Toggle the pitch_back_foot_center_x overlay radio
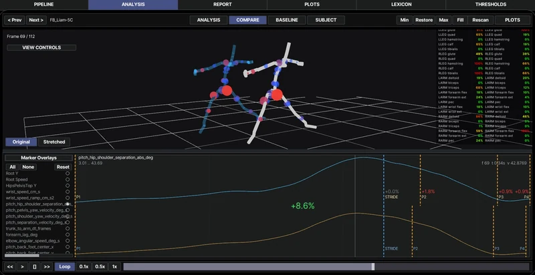This screenshot has width=535, height=275. point(68,247)
